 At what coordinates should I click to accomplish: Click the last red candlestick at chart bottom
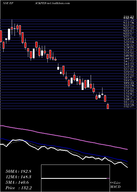pyautogui.click(x=108, y=106)
